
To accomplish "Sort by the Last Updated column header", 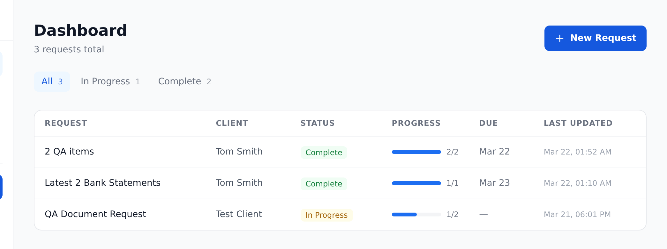I will coord(578,123).
